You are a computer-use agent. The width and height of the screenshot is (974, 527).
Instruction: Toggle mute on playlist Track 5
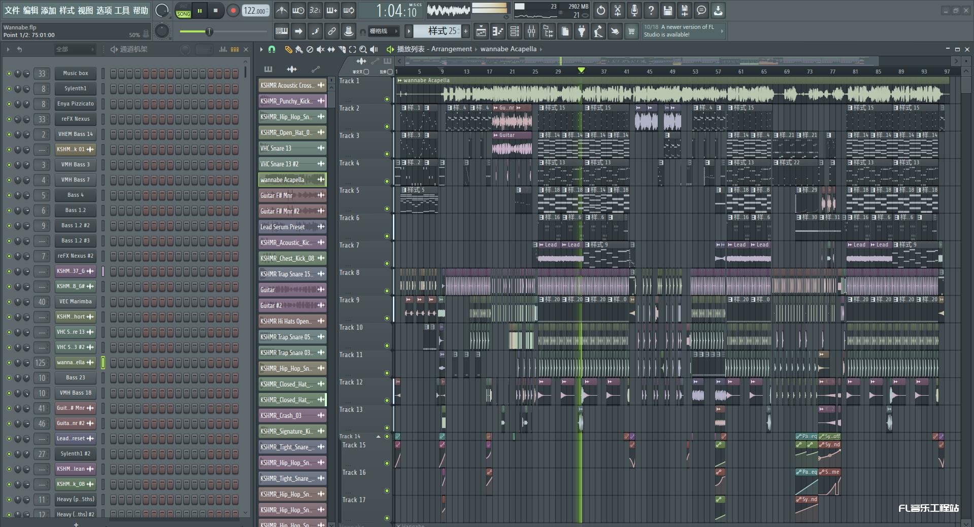point(387,208)
